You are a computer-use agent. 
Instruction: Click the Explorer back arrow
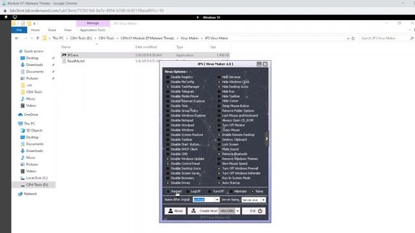point(17,38)
